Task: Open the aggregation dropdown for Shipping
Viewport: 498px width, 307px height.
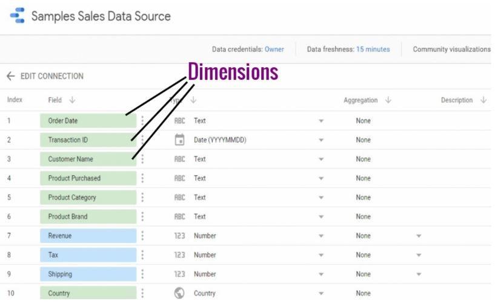Action: click(419, 274)
